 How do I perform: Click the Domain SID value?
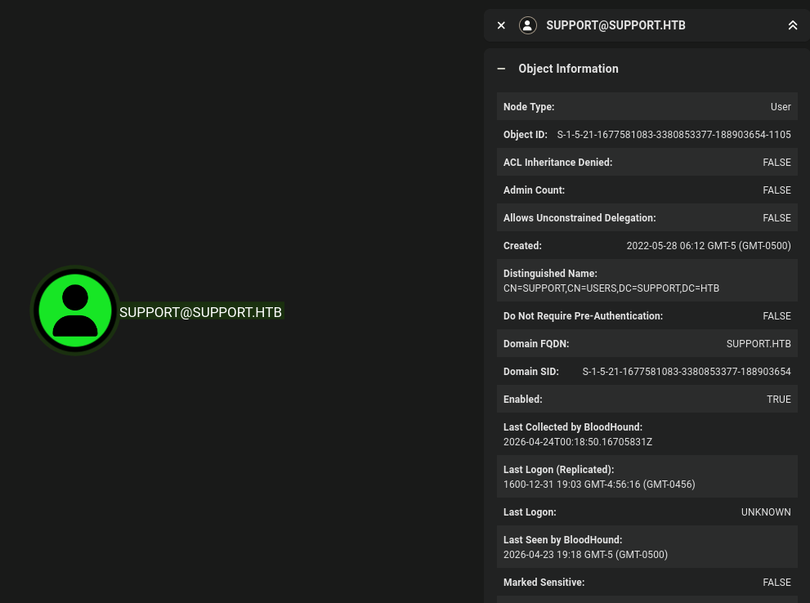tap(687, 372)
